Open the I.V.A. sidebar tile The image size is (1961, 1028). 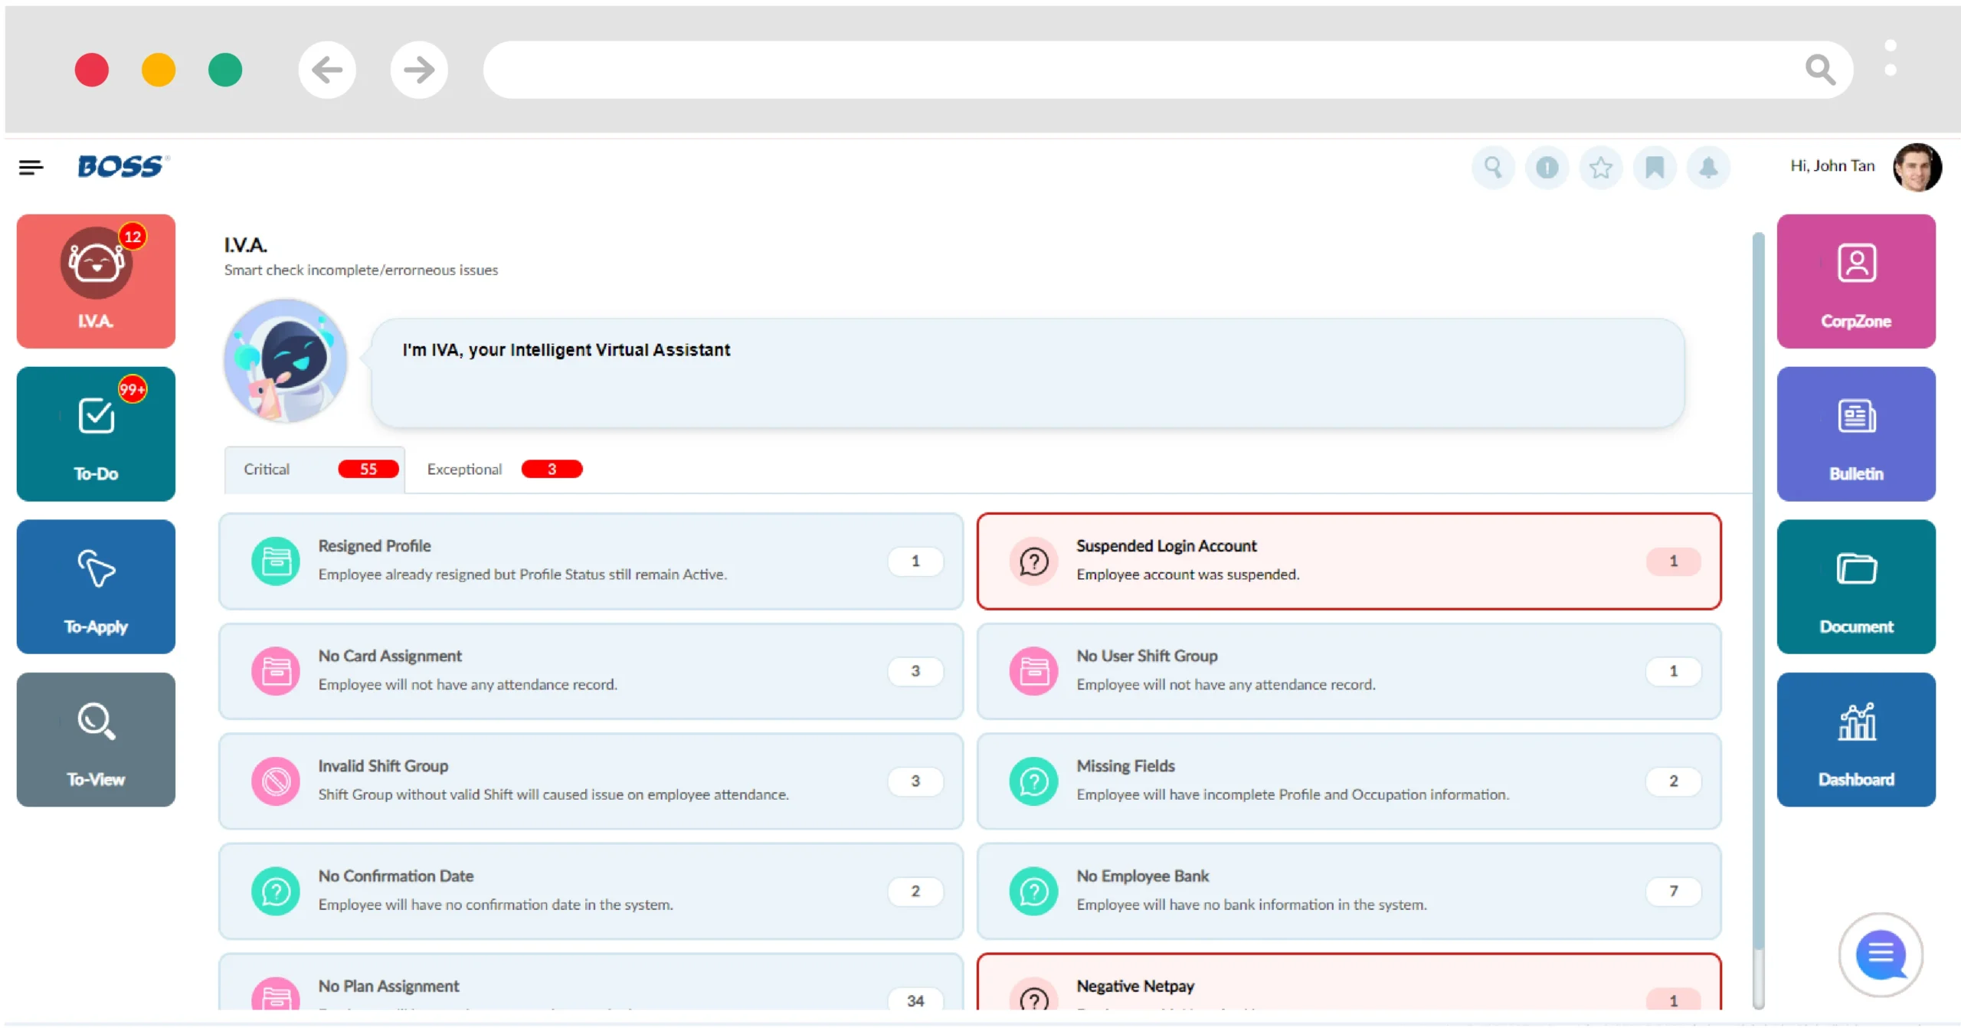[x=96, y=281]
